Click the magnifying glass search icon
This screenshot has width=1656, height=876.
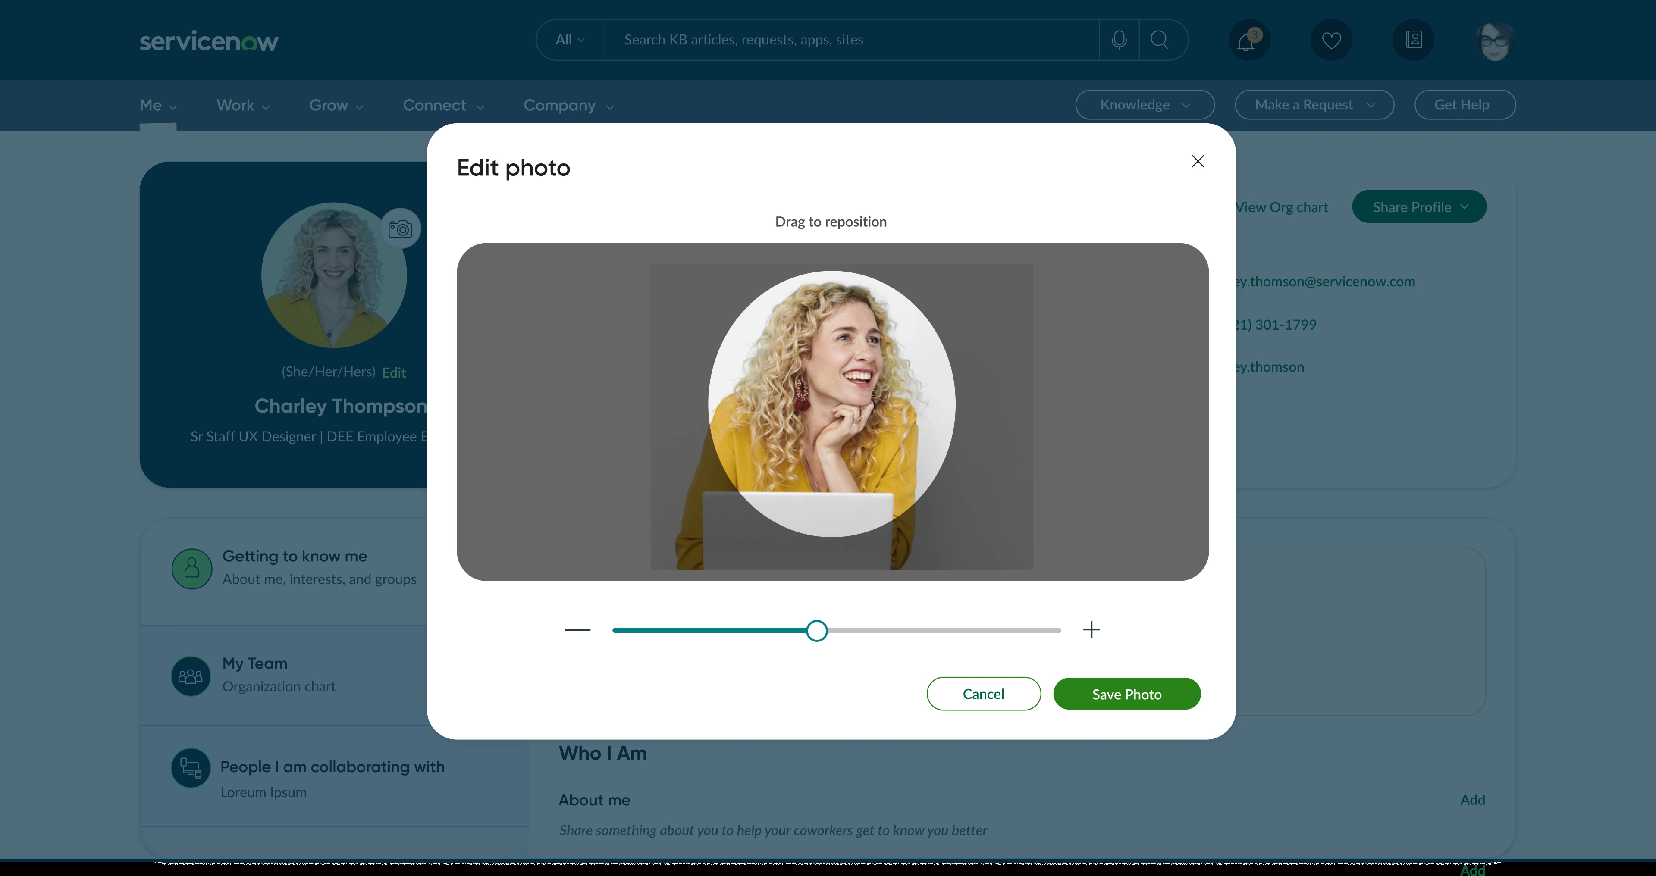tap(1159, 40)
